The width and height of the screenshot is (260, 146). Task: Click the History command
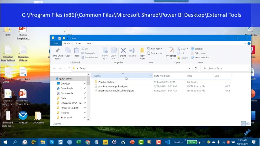coord(183,58)
